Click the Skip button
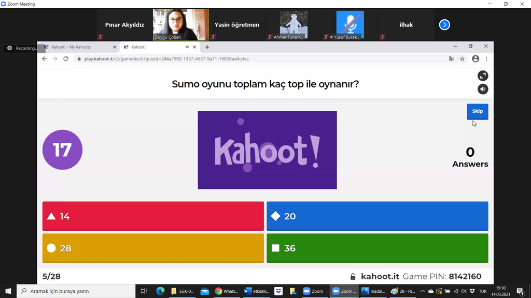Image resolution: width=531 pixels, height=298 pixels. pos(477,112)
